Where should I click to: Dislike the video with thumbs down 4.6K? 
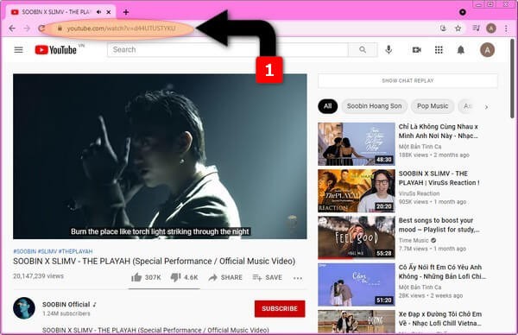point(184,277)
